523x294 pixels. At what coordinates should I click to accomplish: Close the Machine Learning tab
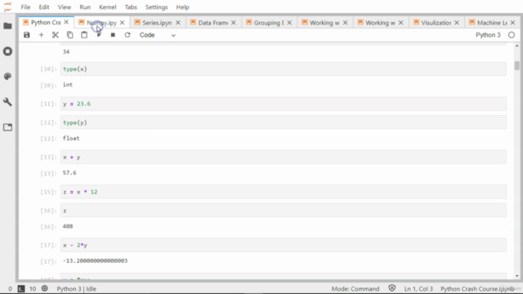(512, 23)
